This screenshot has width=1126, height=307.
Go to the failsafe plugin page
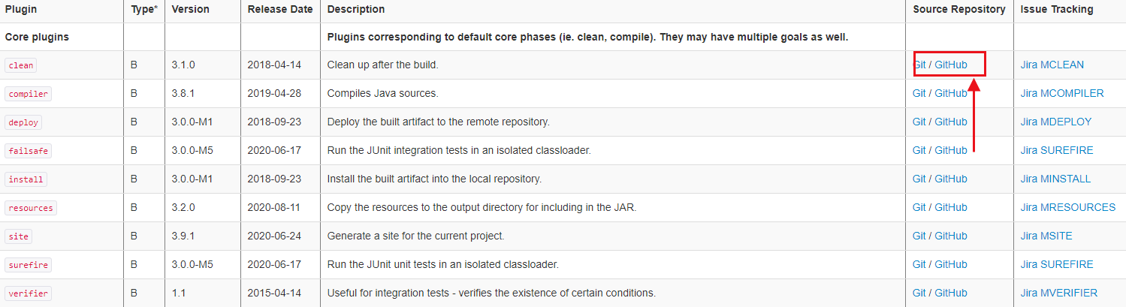tap(29, 151)
